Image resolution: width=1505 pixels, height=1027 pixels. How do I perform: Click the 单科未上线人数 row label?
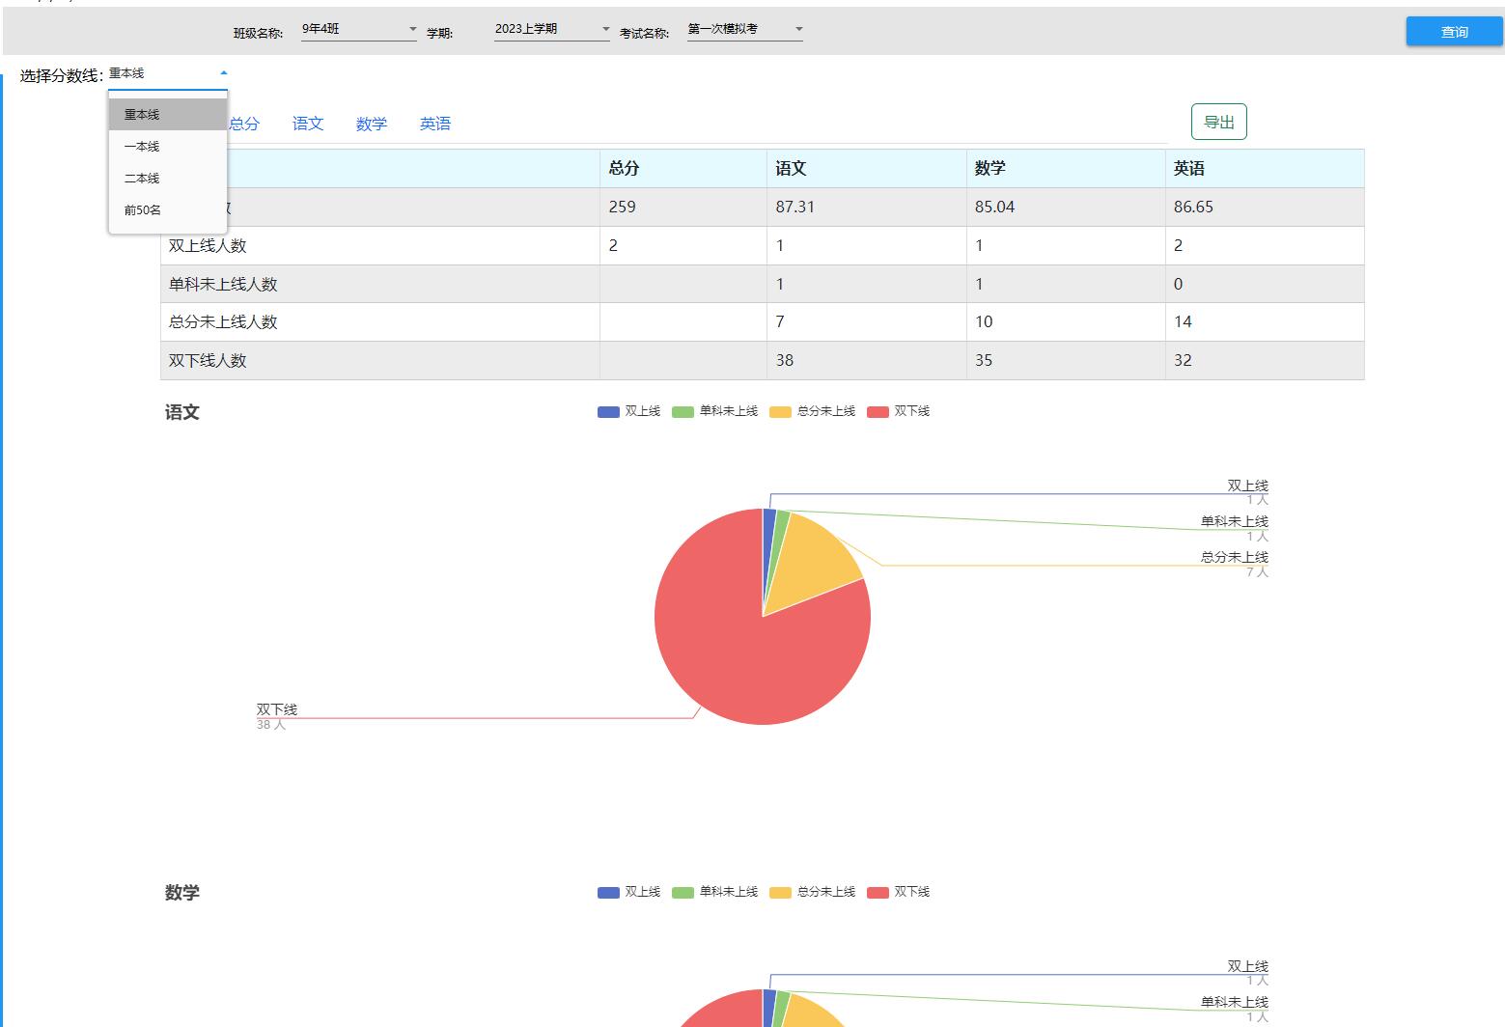[223, 284]
